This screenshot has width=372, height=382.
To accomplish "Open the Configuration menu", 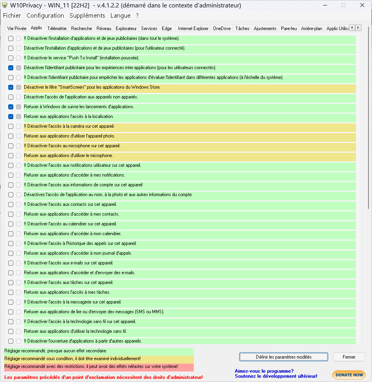I will pyautogui.click(x=45, y=16).
